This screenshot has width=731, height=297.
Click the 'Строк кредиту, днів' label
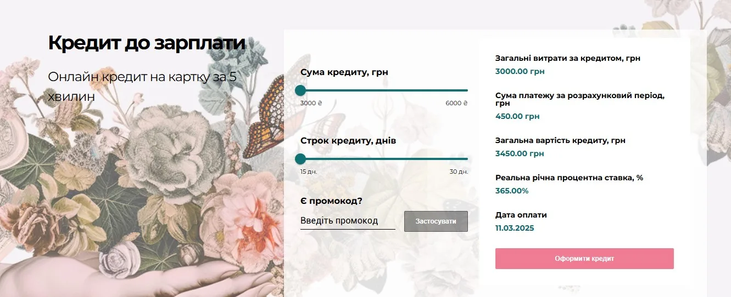tap(348, 141)
